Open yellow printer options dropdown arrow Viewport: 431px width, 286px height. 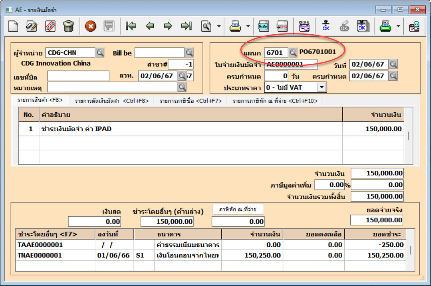(248, 26)
